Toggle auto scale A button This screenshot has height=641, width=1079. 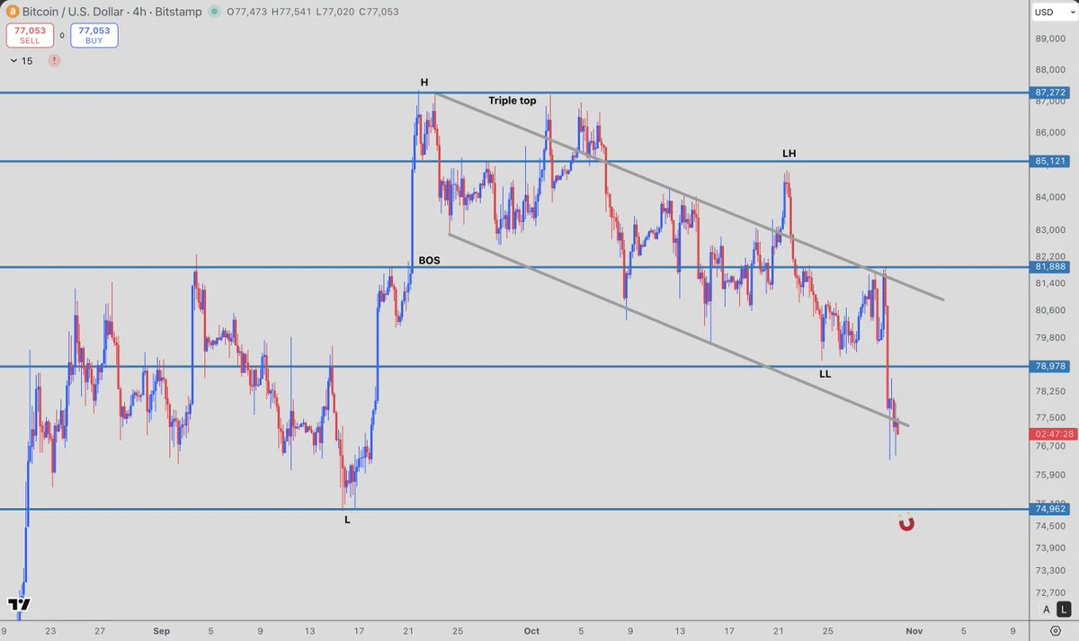pyautogui.click(x=1046, y=609)
